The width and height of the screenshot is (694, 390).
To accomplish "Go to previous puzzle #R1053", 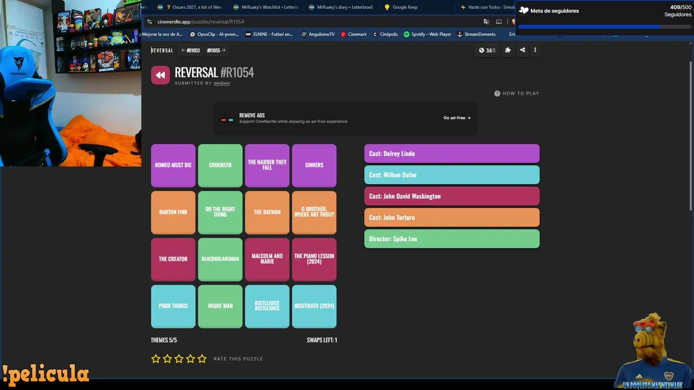I will (x=190, y=50).
